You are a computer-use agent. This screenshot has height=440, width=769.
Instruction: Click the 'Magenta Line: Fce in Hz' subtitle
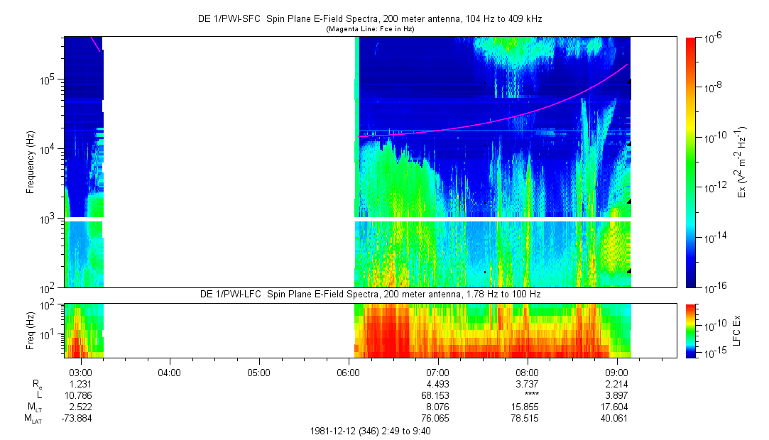[x=369, y=29]
